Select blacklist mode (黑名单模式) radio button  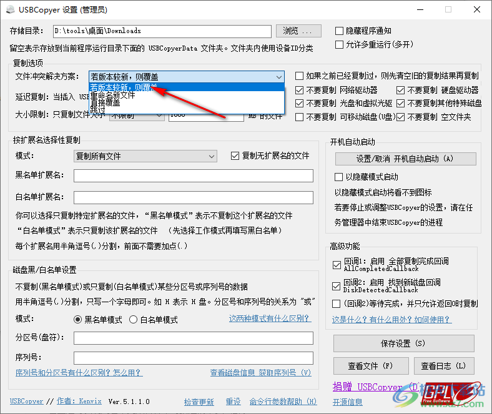[77, 320]
